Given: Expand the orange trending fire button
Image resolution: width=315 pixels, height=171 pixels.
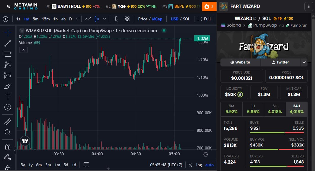Looking at the screenshot, I should [209, 6].
